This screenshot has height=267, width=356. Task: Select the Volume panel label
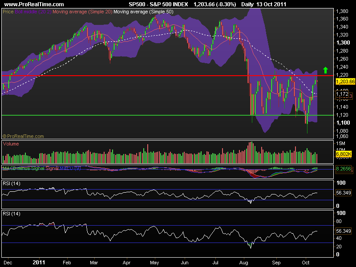coord(11,144)
